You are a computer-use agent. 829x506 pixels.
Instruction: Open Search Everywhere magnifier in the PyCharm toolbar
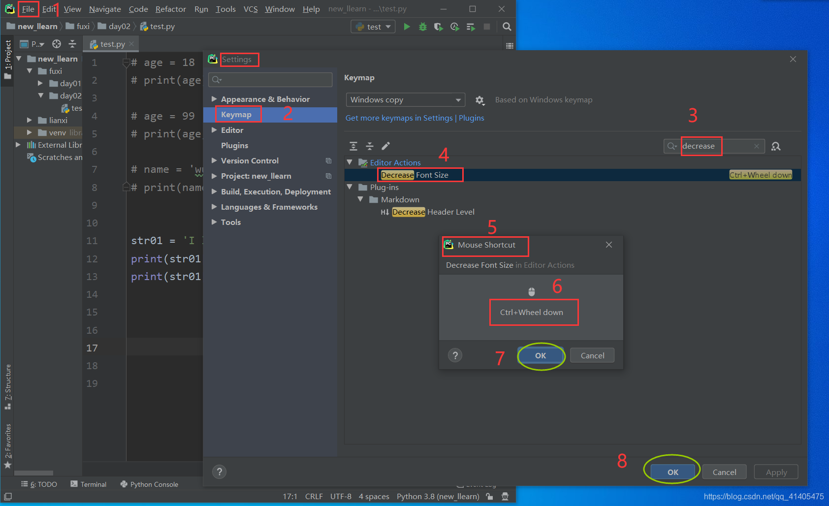pos(507,27)
